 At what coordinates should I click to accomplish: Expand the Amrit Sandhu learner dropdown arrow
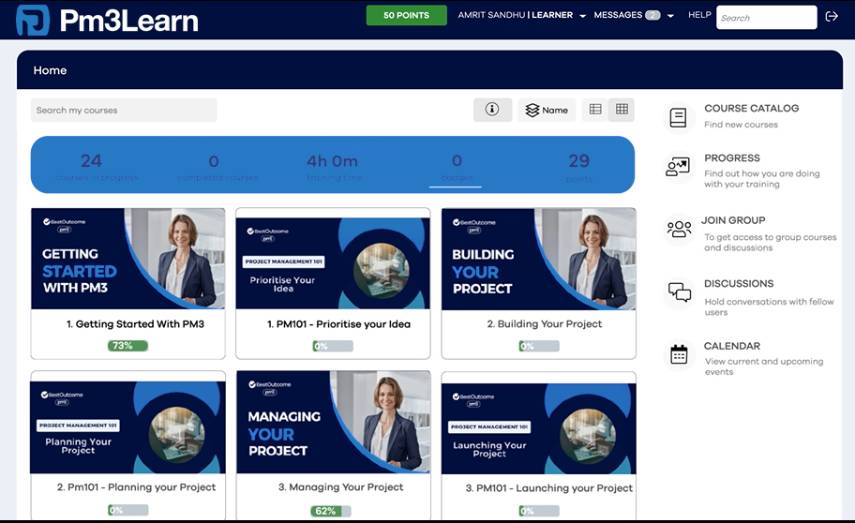pos(582,16)
